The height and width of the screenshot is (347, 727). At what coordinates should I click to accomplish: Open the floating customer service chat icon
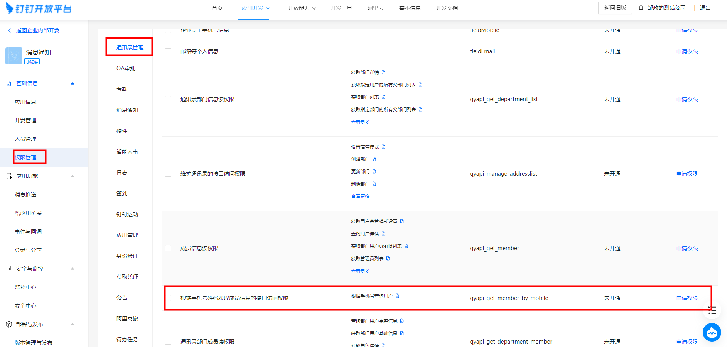point(712,332)
